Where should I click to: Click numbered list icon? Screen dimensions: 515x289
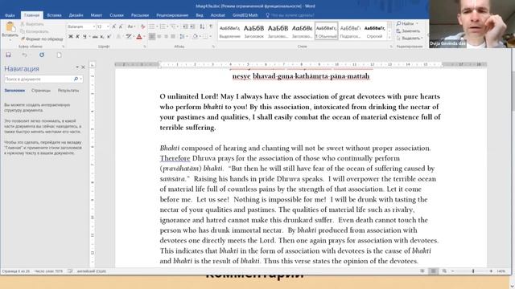click(163, 26)
